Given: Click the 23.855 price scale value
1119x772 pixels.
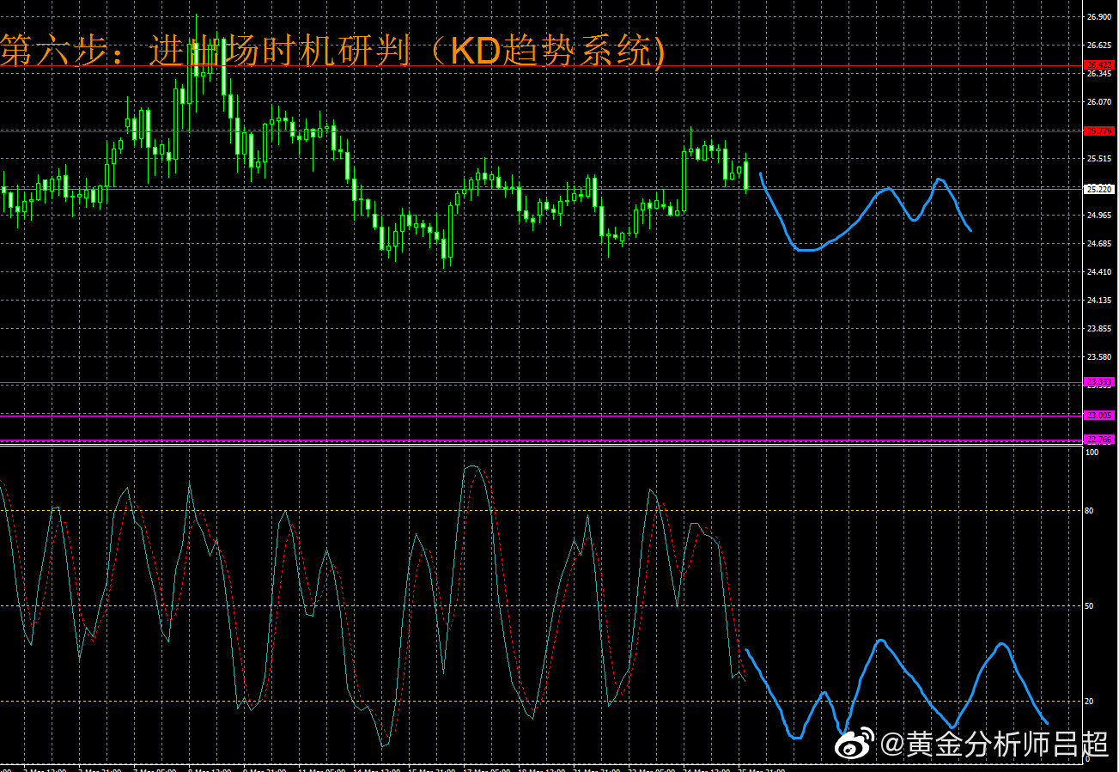Looking at the screenshot, I should pos(1099,329).
